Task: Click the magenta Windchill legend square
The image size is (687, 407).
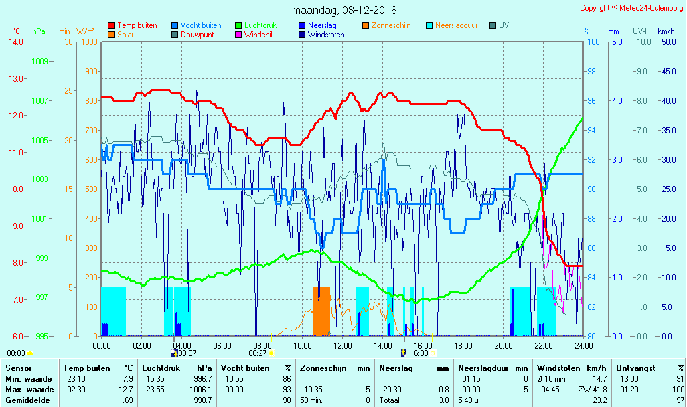Action: point(238,35)
